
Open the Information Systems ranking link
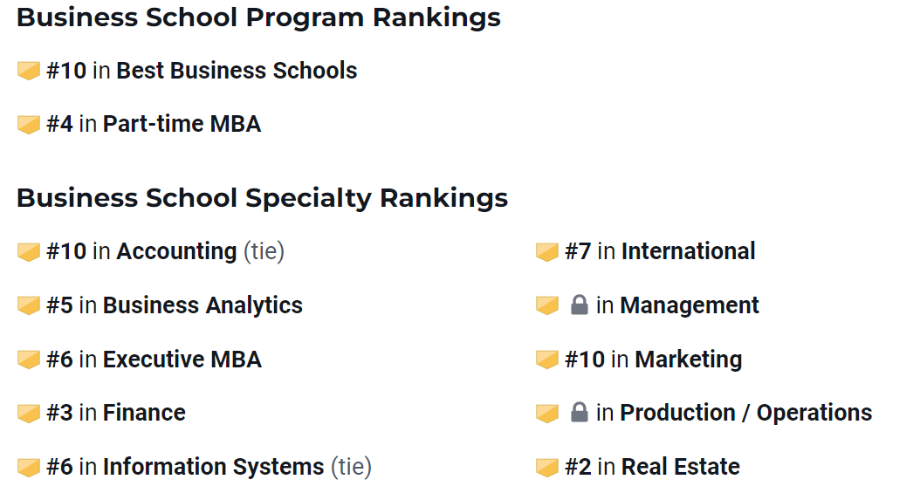click(214, 467)
